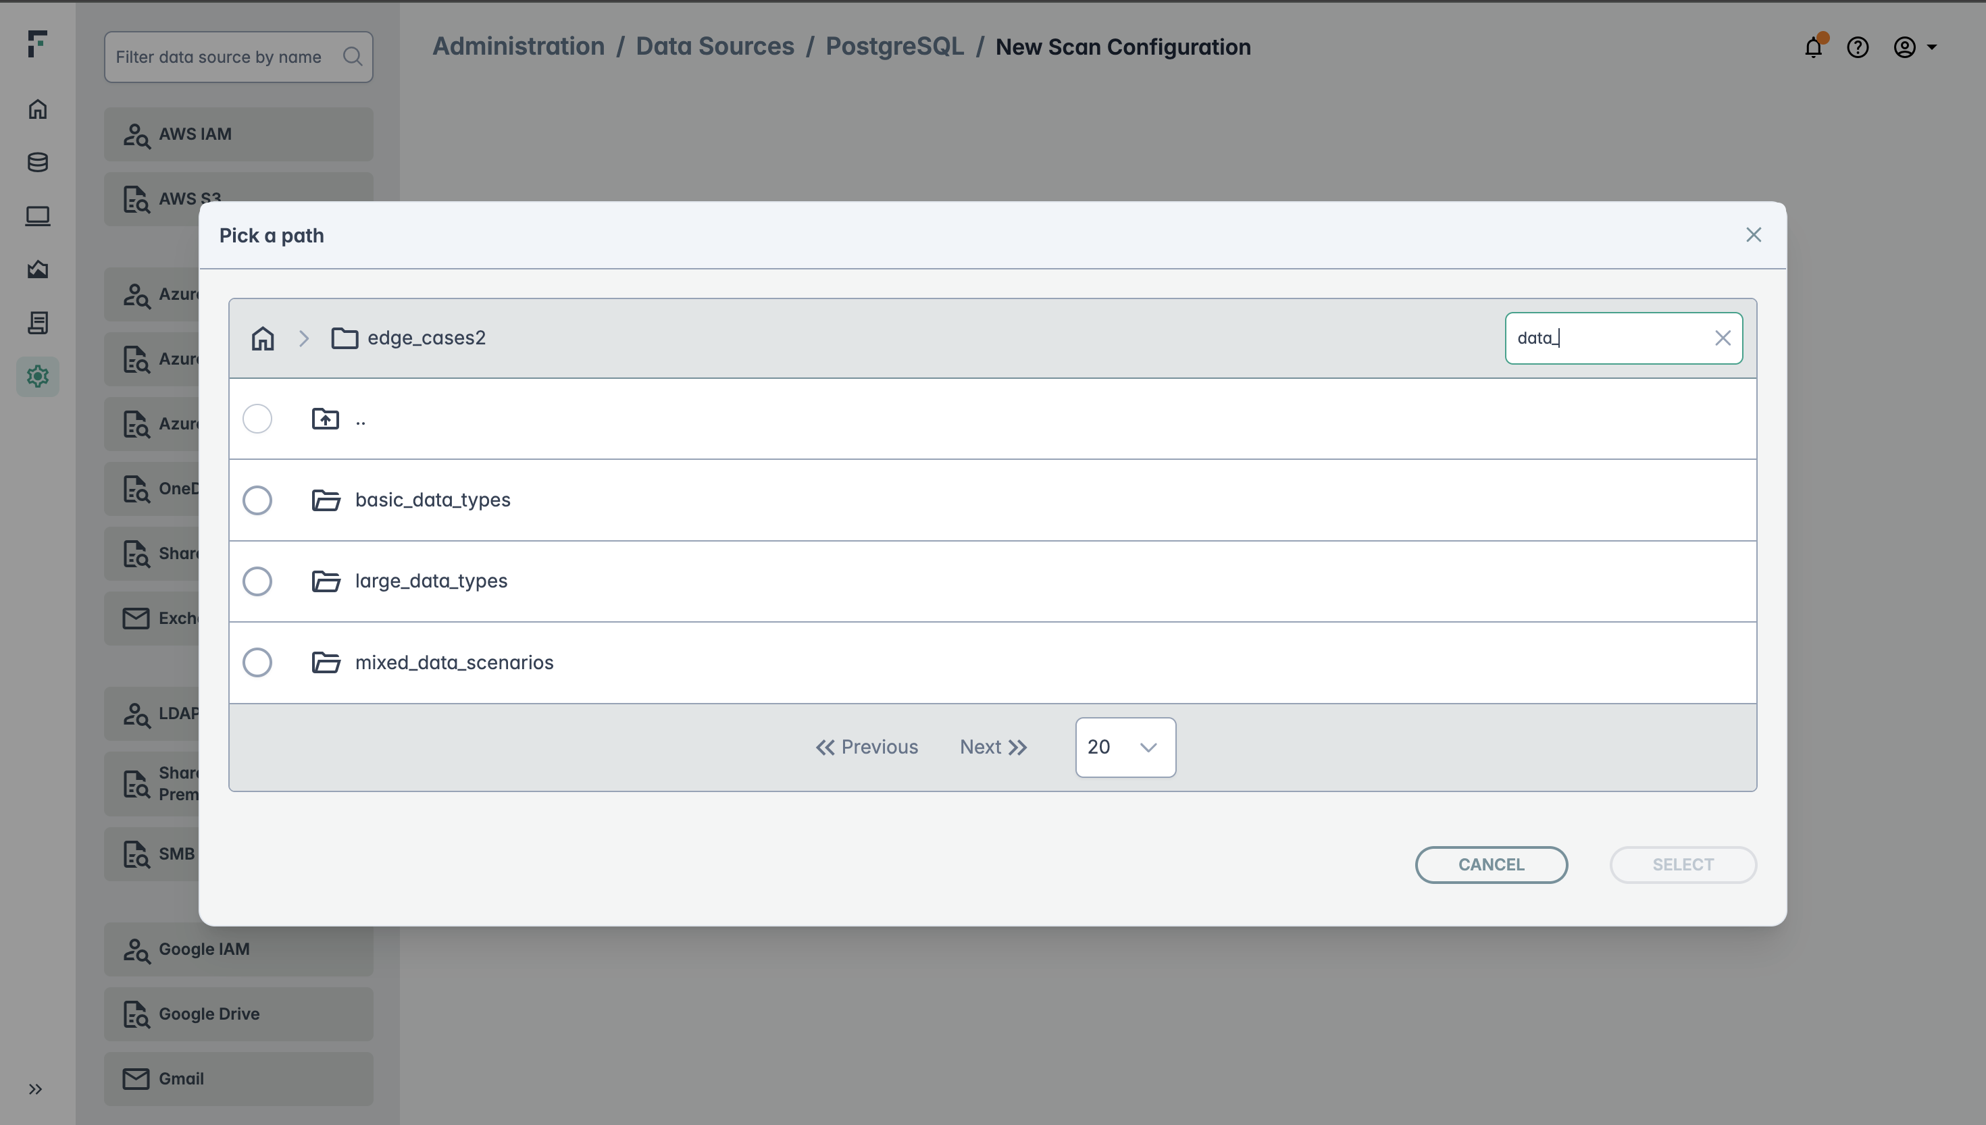Select the basic_data_types radio button

coord(257,500)
